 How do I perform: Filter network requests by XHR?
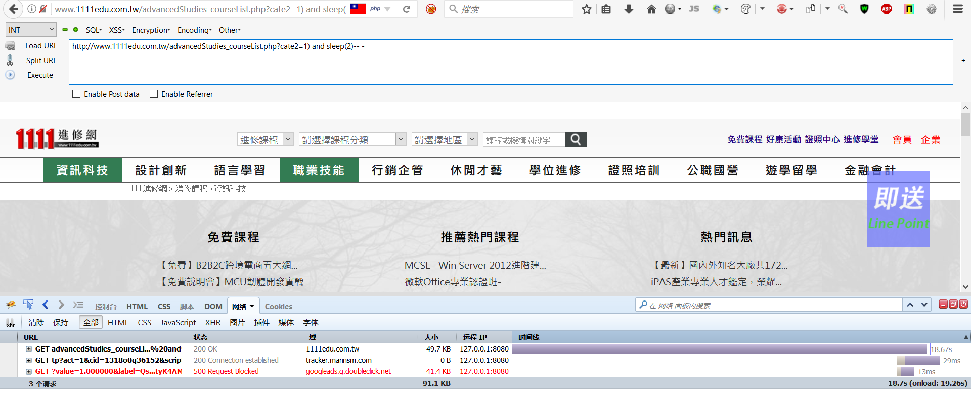point(213,322)
